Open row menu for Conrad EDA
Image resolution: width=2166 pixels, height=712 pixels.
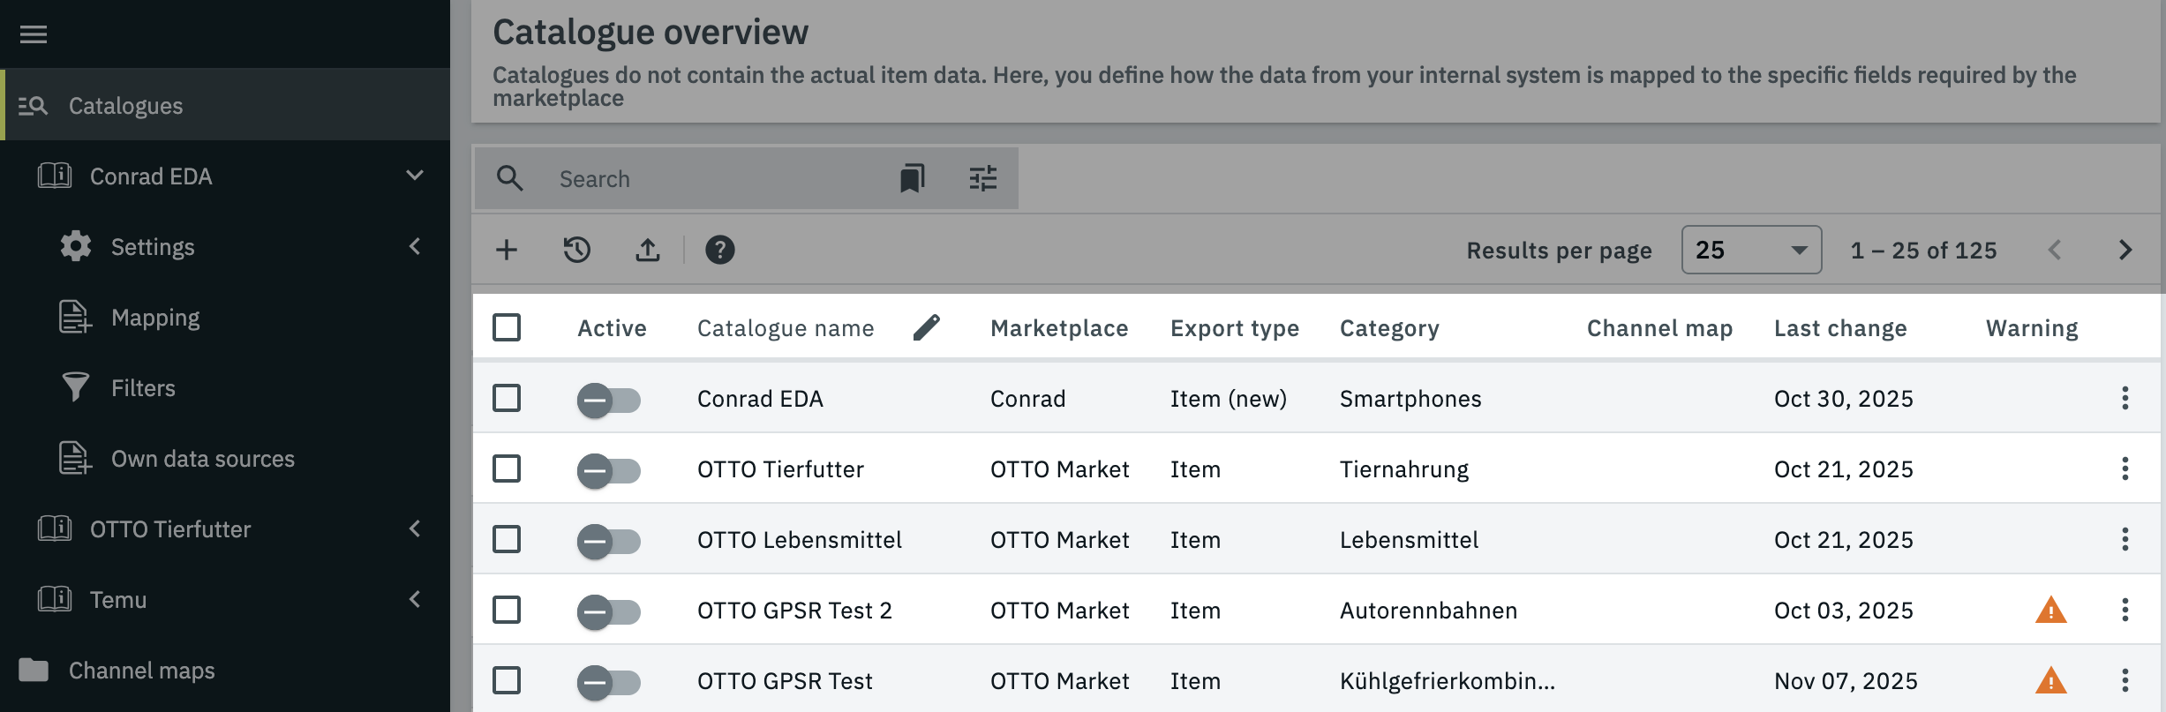(2125, 398)
